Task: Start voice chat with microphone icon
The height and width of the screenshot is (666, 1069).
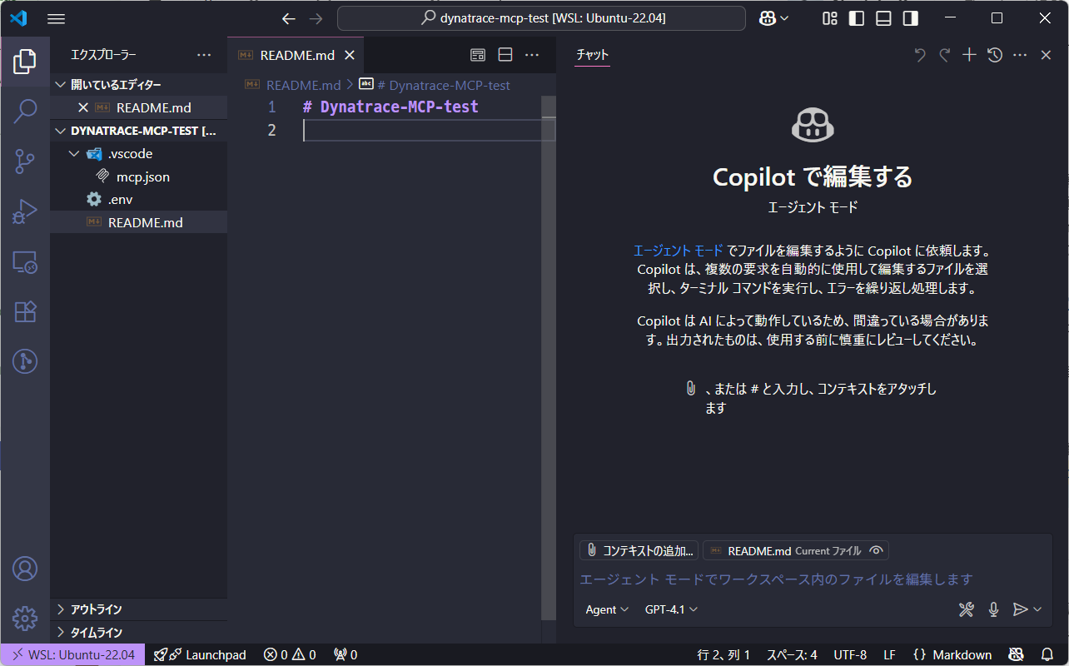Action: point(993,609)
